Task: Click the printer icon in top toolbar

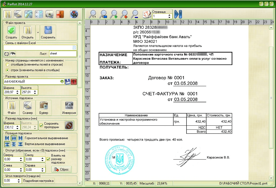Action: coord(50,14)
